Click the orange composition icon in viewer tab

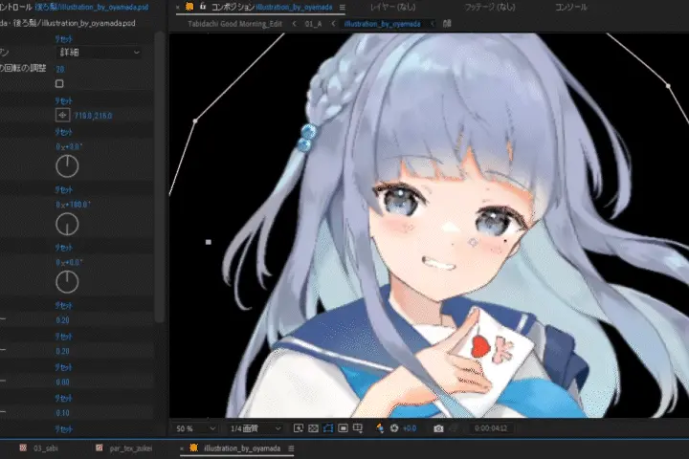(x=189, y=7)
